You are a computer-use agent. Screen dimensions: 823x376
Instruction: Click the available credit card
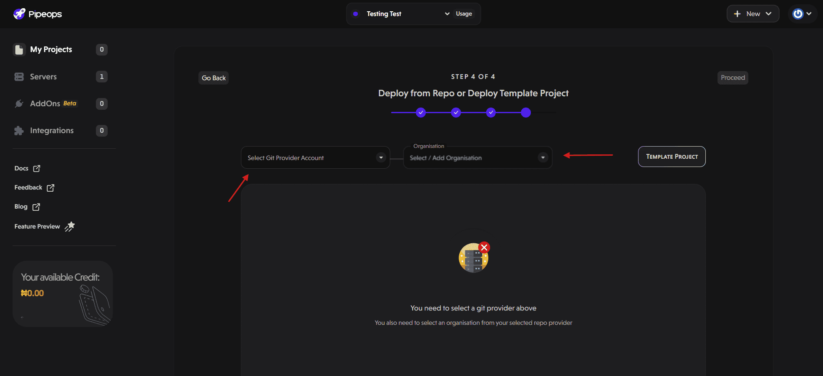point(63,294)
